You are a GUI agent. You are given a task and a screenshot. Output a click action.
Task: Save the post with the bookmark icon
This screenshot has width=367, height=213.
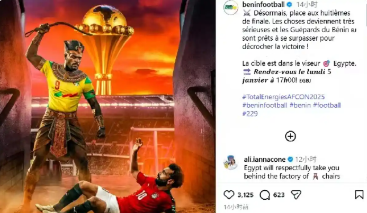(x=359, y=195)
